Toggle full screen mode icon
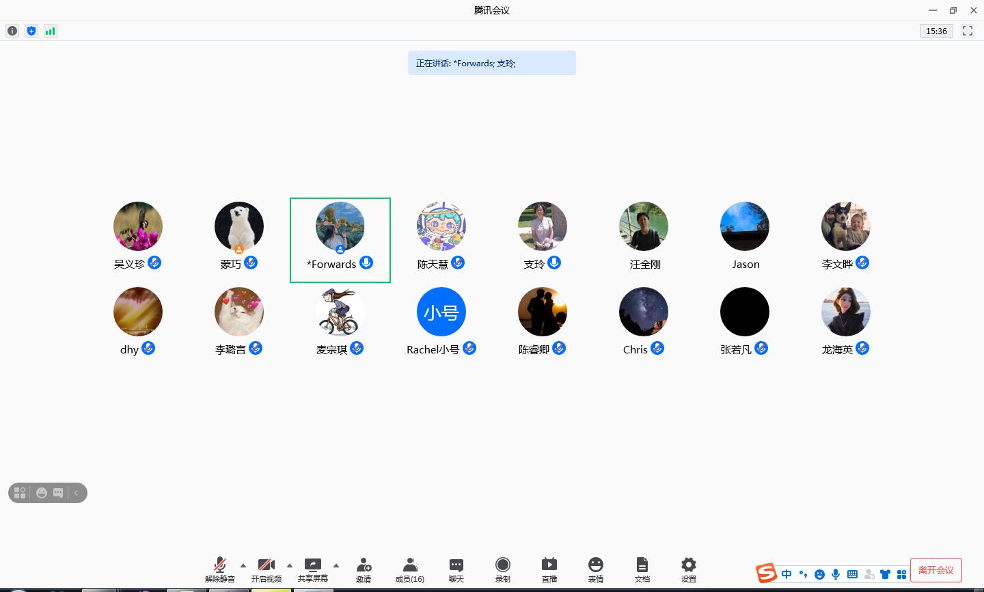 tap(968, 31)
